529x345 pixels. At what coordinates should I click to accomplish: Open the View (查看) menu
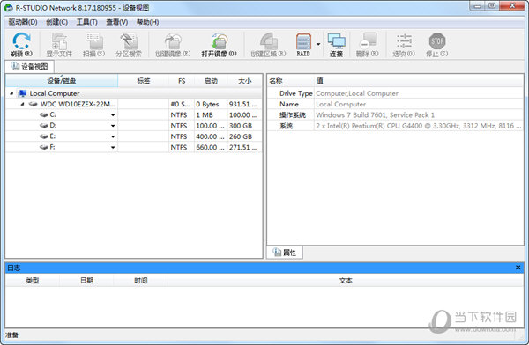[x=116, y=22]
